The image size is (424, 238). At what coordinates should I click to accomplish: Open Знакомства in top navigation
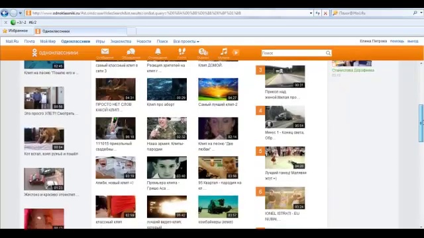tap(121, 41)
